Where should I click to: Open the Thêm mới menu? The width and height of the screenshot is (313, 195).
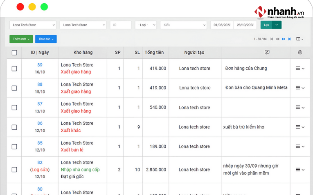pos(21,39)
